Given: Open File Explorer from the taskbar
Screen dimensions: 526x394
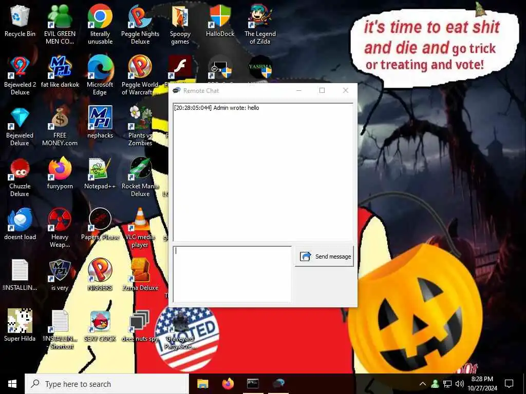Looking at the screenshot, I should pyautogui.click(x=202, y=384).
